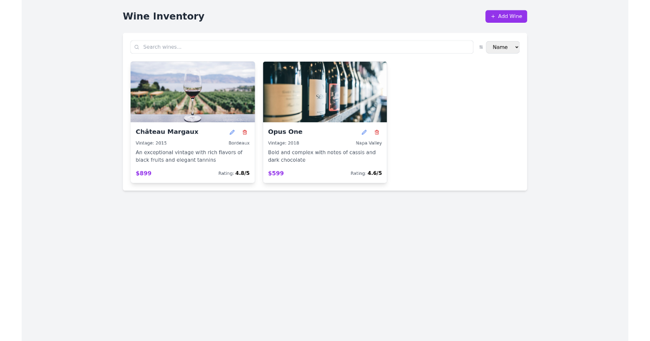Click the wine bottles photo on Opus One card

pyautogui.click(x=324, y=91)
